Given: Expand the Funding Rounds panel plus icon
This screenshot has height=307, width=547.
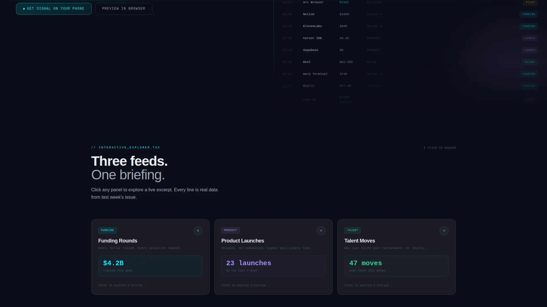Looking at the screenshot, I should pos(198,231).
